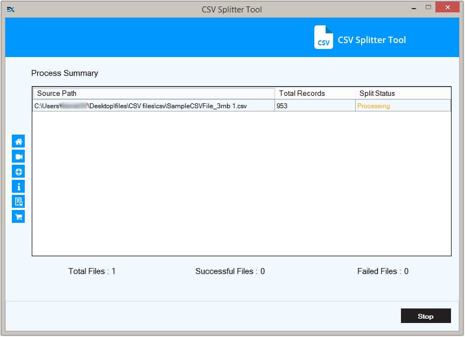Open the video tutorial camera icon
This screenshot has height=337, width=465.
(x=18, y=157)
